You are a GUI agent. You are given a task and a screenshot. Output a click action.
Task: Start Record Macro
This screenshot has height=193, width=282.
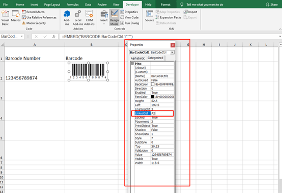click(33, 12)
